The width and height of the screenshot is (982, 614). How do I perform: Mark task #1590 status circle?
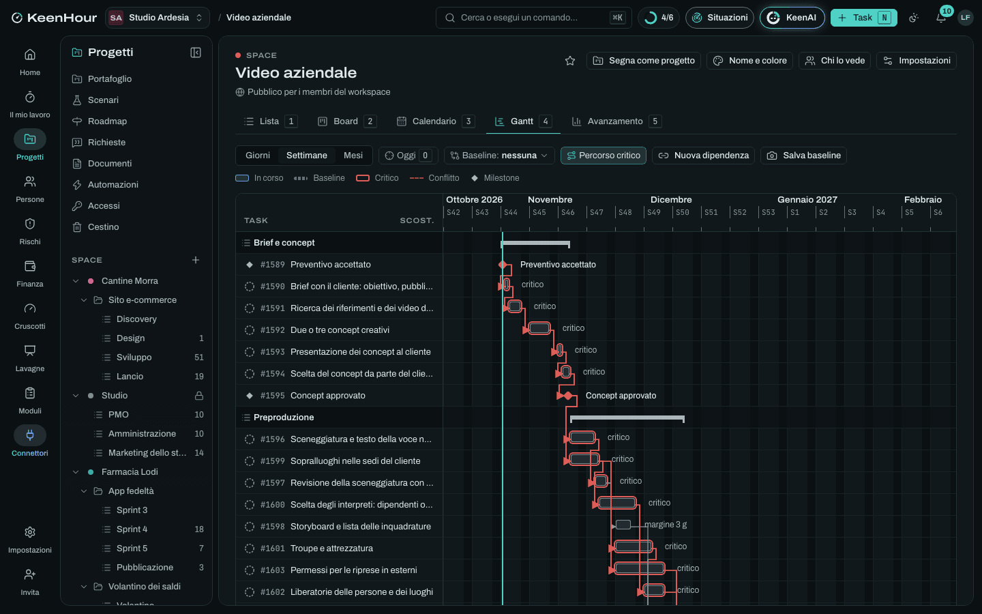(250, 287)
